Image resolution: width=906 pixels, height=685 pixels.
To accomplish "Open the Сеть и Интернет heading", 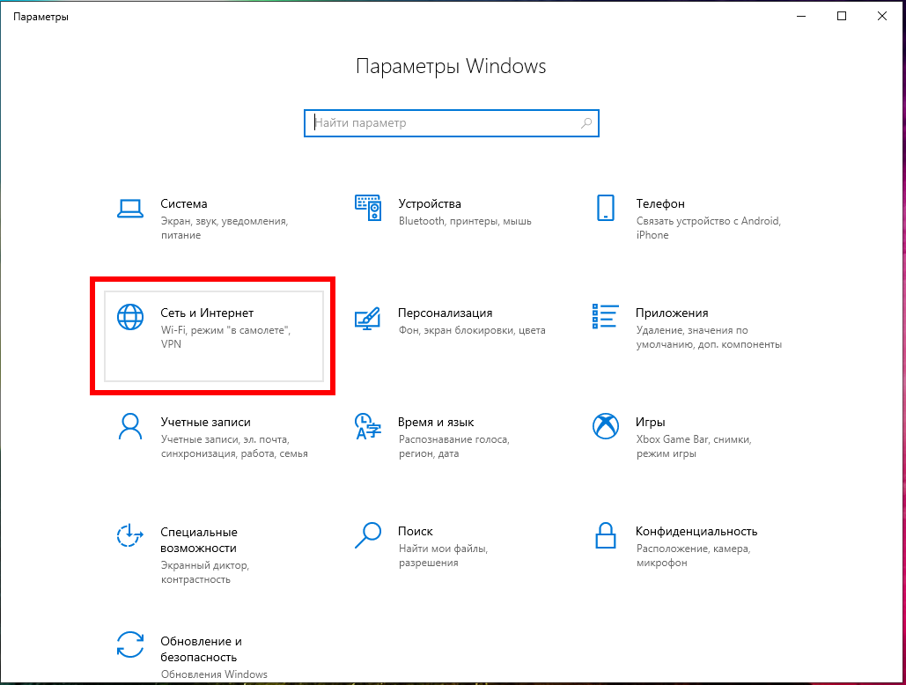I will point(207,313).
